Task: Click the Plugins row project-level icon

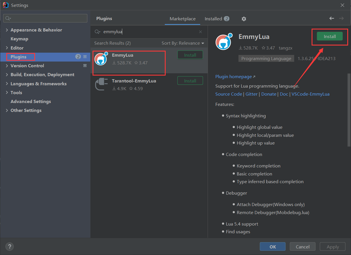Action: 85,57
